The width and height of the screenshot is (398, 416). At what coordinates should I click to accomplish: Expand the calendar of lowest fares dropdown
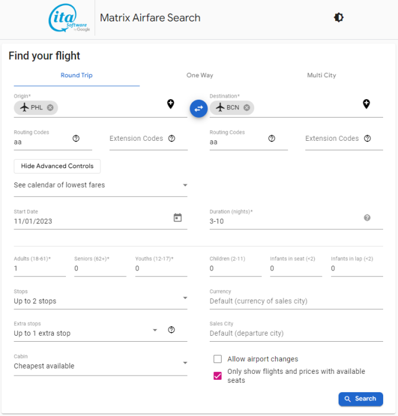coord(185,185)
